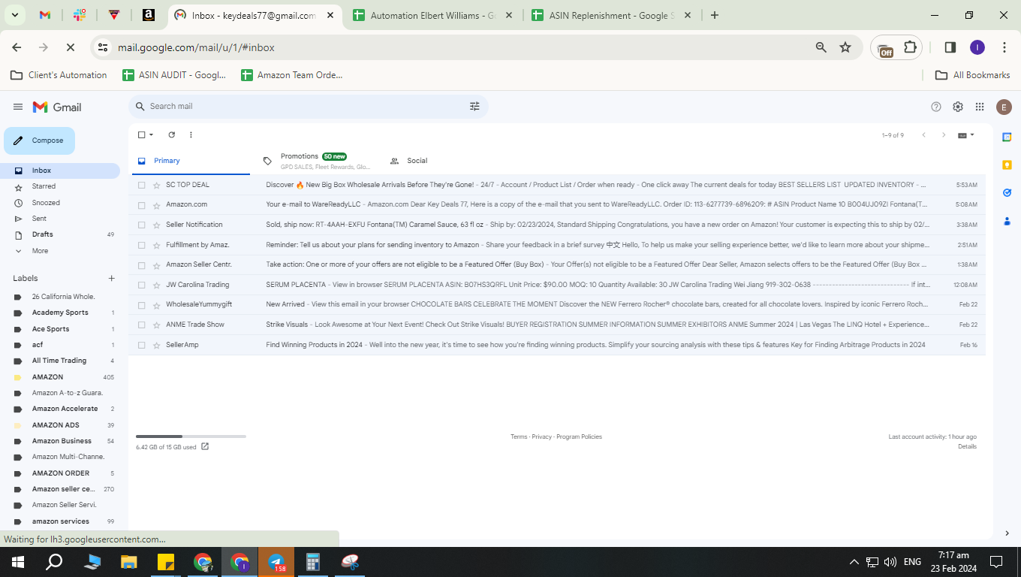Open Chrome tab search dropdown
Viewport: 1021px width, 577px height.
pos(15,15)
